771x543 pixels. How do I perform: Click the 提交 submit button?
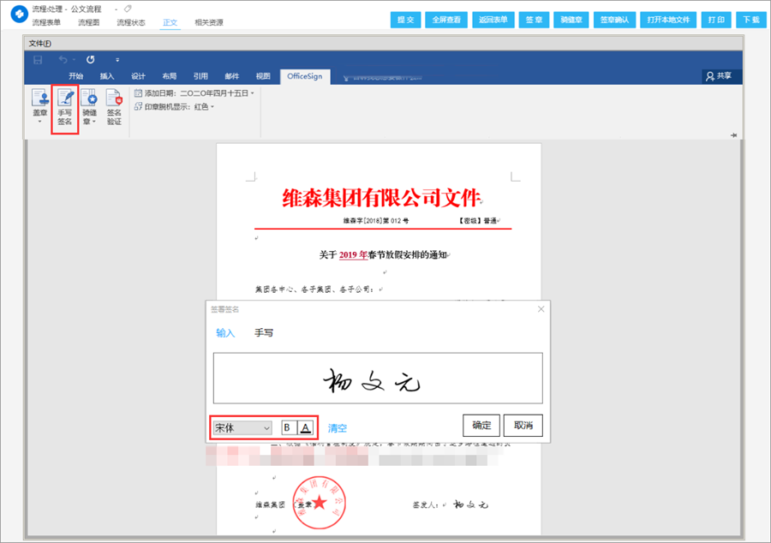[x=406, y=20]
